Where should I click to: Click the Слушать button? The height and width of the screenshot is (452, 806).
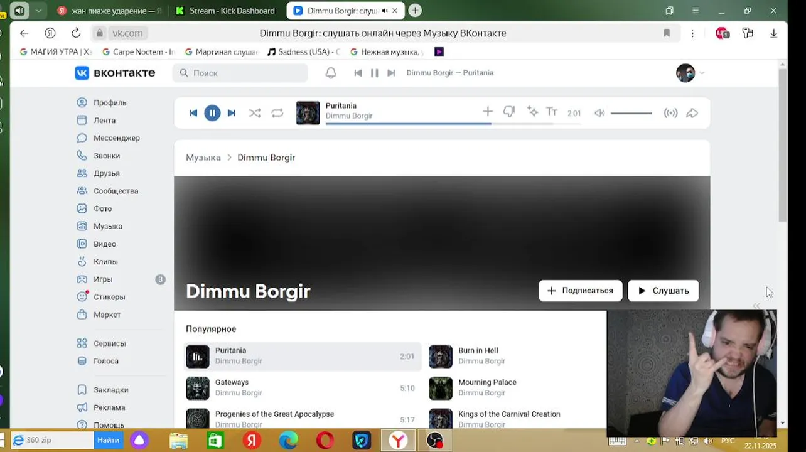point(664,291)
